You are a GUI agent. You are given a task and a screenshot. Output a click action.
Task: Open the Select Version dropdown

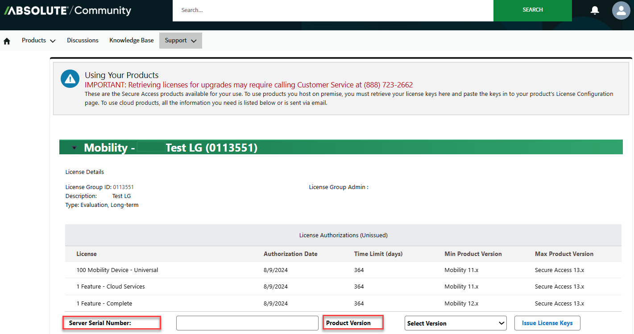[455, 323]
